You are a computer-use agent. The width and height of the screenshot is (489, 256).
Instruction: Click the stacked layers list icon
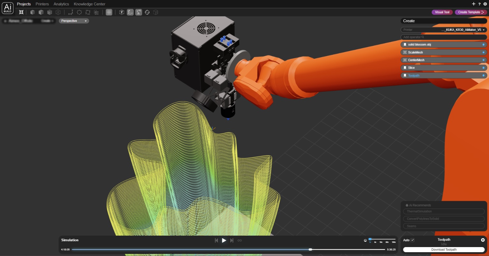click(x=96, y=12)
